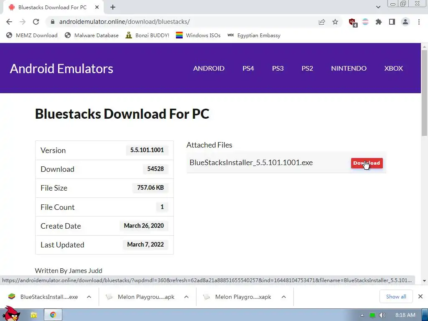Open the MEMZ Download bookmark
The height and width of the screenshot is (321, 428).
point(32,35)
